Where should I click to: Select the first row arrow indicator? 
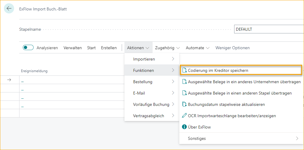coord(9,80)
